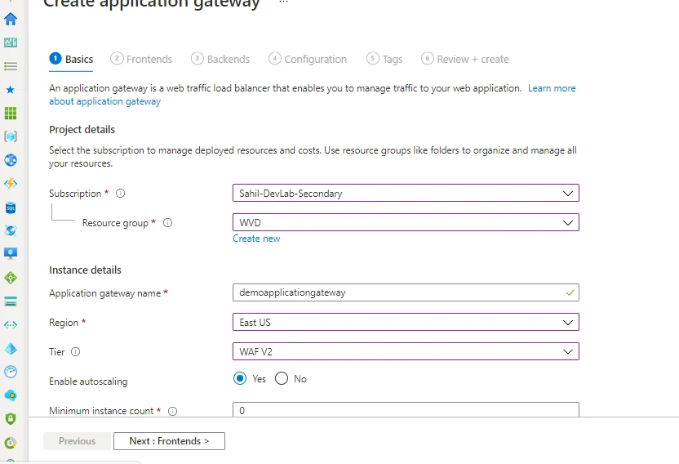Open the Resource group dropdown

(x=406, y=223)
